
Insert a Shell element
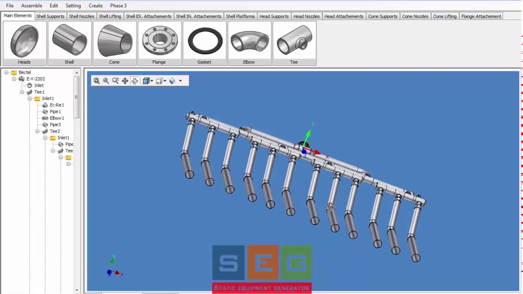point(69,43)
